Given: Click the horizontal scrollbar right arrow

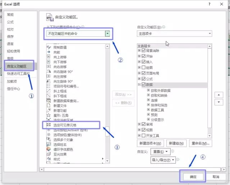Looking at the screenshot, I should (x=224, y=169).
